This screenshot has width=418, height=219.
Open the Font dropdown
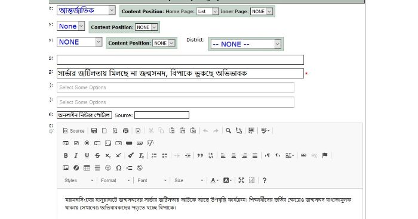point(152,180)
